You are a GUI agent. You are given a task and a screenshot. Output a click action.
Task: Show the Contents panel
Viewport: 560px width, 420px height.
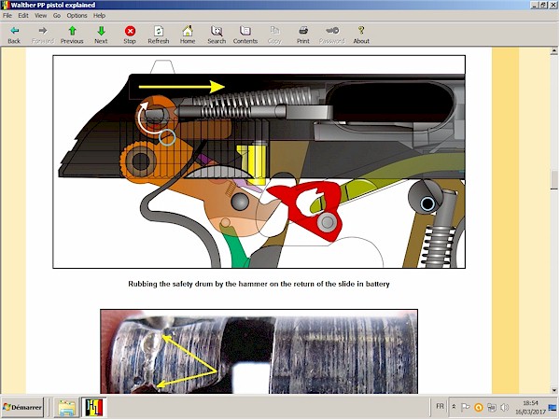245,35
